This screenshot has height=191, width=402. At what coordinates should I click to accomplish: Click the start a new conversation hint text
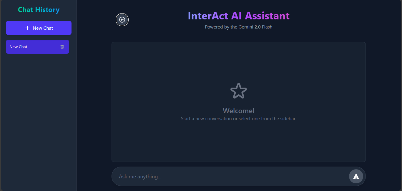[x=238, y=118]
